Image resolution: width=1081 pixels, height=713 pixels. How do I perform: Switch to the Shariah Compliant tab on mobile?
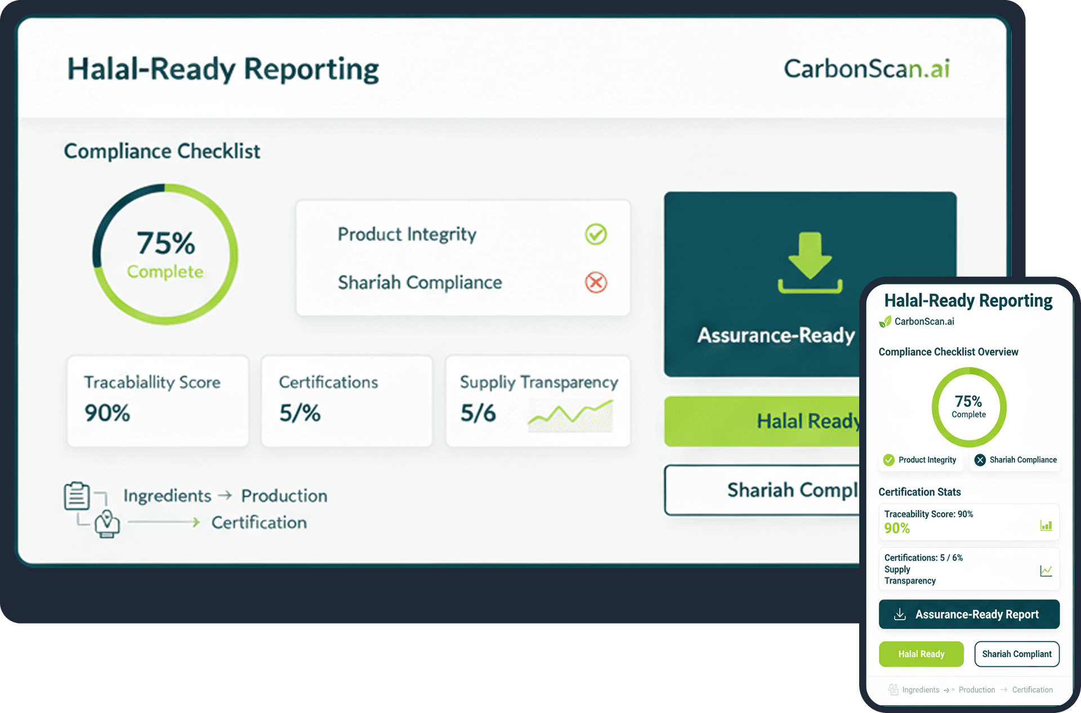coord(1017,654)
